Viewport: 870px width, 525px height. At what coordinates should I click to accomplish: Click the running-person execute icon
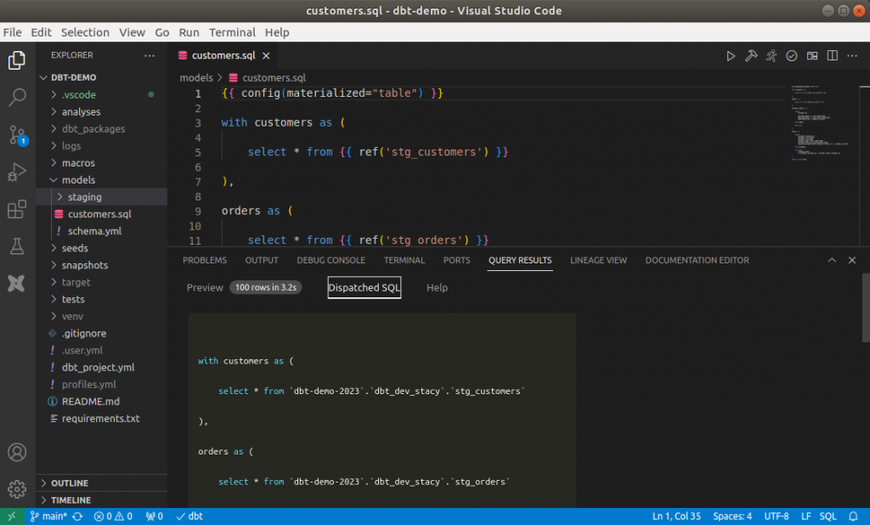(x=771, y=56)
